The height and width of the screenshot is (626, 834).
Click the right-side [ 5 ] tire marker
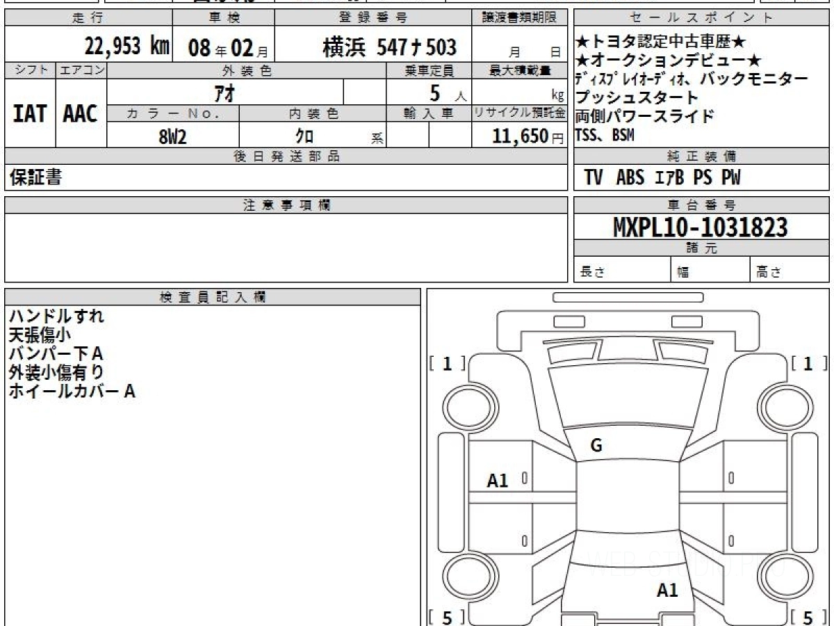click(x=808, y=617)
